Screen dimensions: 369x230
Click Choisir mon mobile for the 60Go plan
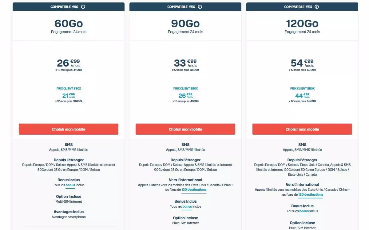(x=68, y=129)
